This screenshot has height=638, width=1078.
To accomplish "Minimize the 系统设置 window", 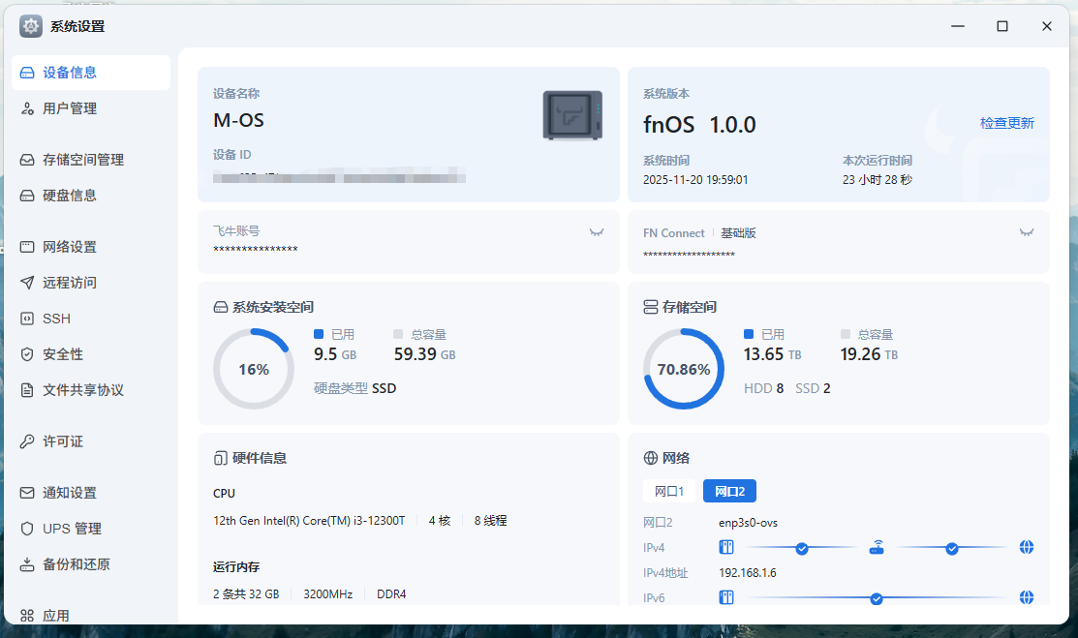I will coord(958,26).
